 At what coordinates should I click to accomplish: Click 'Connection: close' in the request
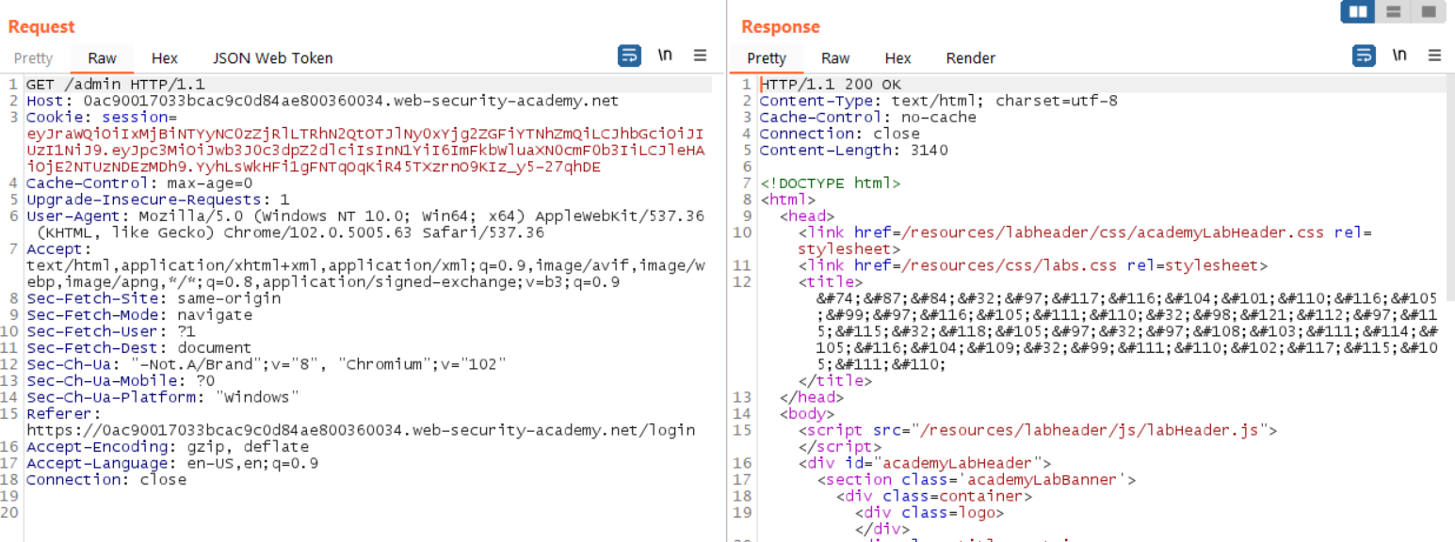click(105, 480)
